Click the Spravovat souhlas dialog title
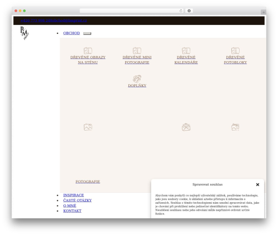Image resolution: width=278 pixels, height=235 pixels. (207, 184)
